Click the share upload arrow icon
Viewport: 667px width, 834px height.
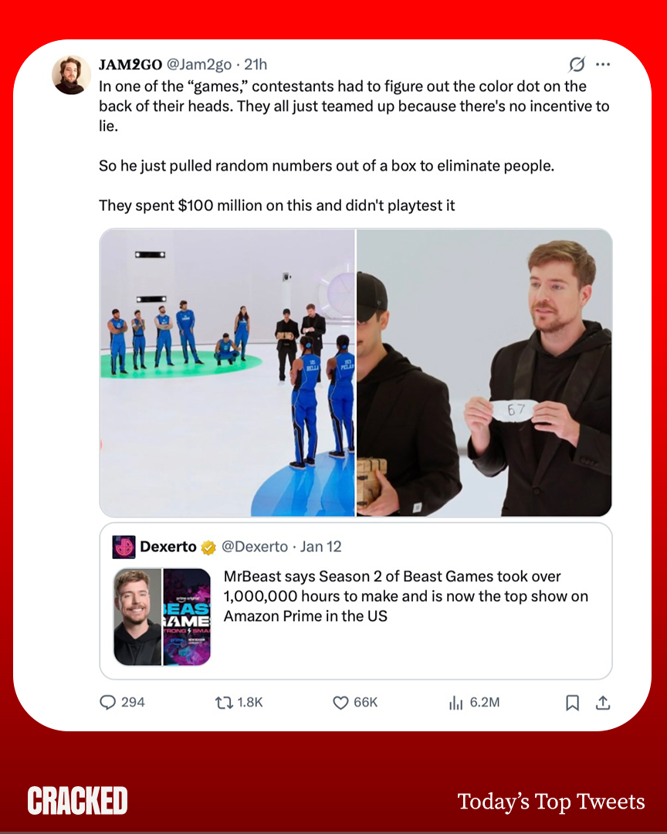pos(603,703)
